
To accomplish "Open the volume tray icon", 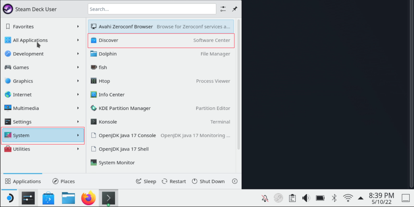I will [306, 198].
